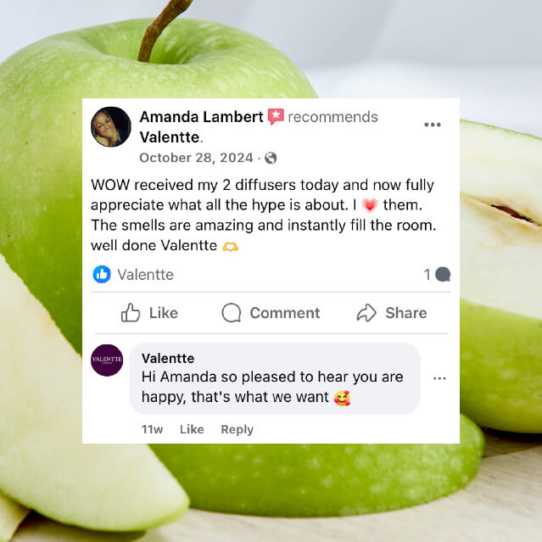This screenshot has height=542, width=542.
Task: Open the Valentte purple logo avatar
Action: pyautogui.click(x=107, y=360)
